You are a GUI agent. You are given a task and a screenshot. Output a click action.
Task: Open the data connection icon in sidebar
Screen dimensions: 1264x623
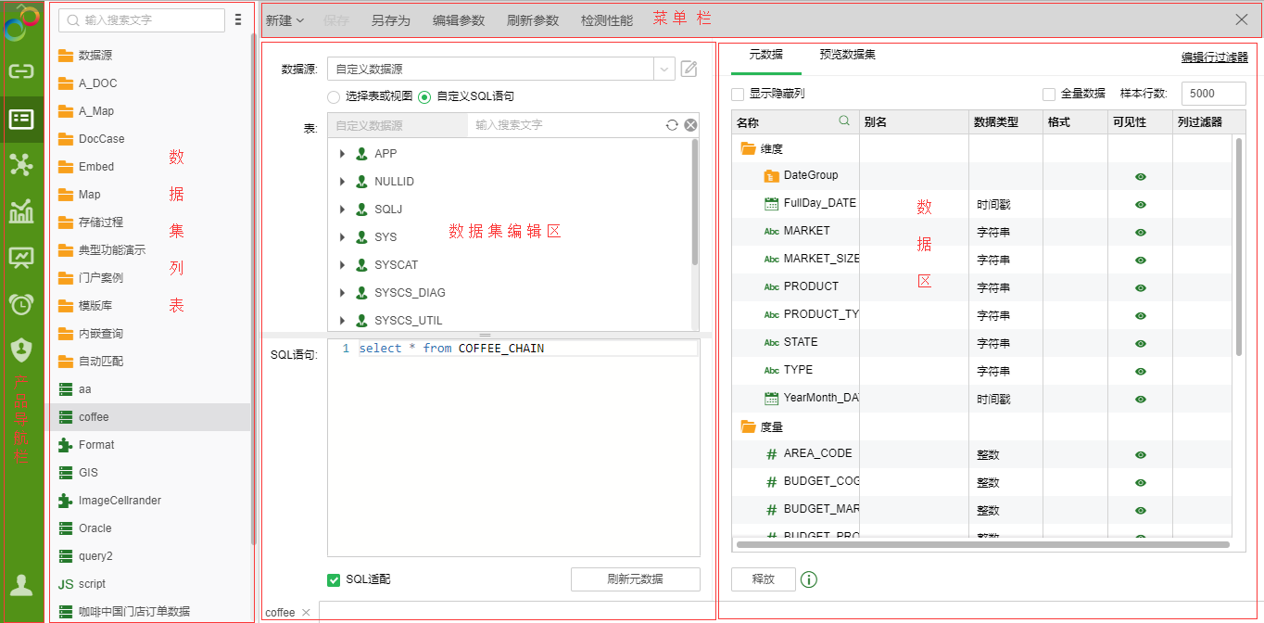coord(20,70)
